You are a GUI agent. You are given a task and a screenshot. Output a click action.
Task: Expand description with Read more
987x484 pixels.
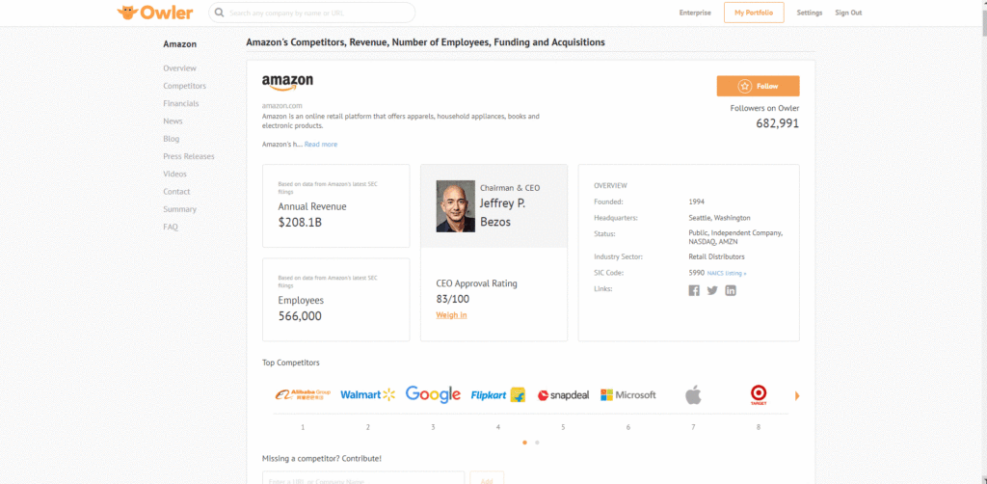[x=321, y=144]
